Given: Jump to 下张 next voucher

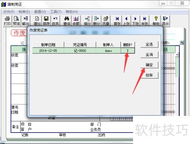Looking at the screenshot, I should 135,21.
